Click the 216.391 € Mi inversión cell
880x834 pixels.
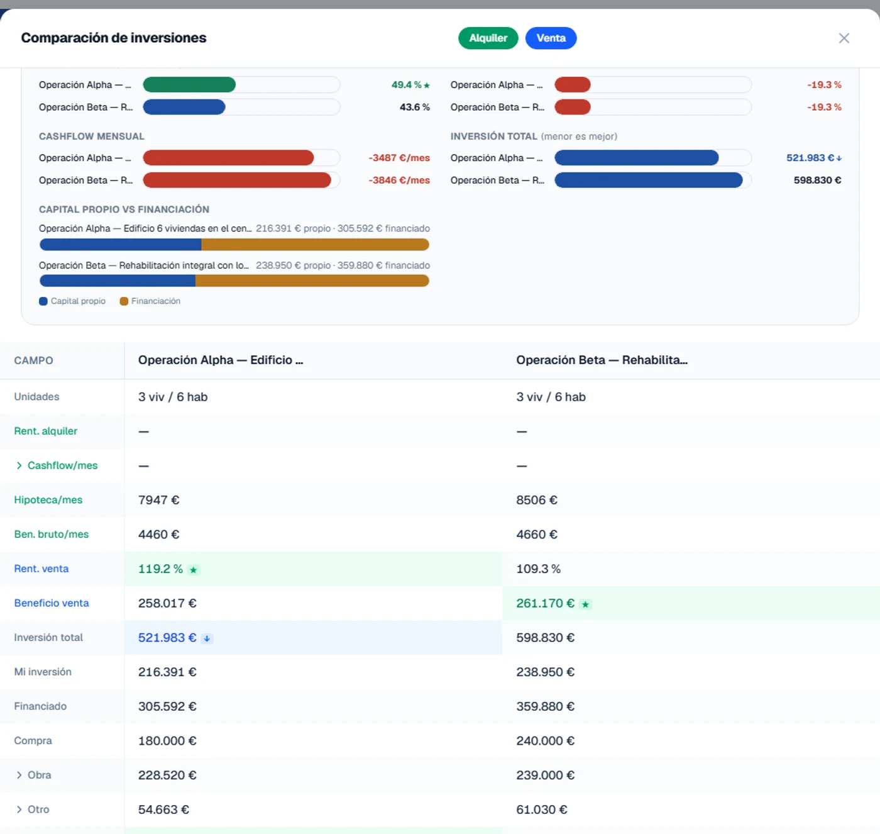click(x=167, y=672)
